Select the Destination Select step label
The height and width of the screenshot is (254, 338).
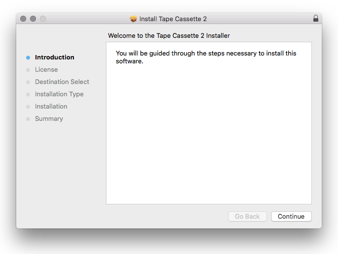pos(62,82)
